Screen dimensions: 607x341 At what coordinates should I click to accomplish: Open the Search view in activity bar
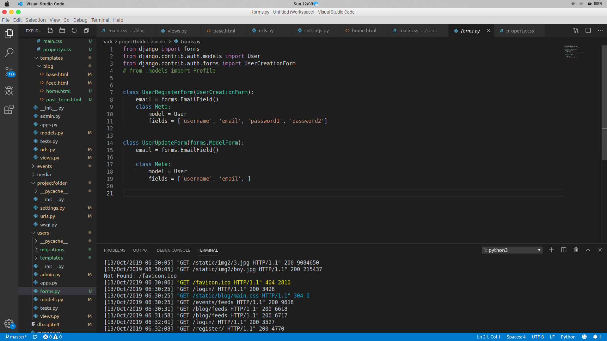[9, 52]
